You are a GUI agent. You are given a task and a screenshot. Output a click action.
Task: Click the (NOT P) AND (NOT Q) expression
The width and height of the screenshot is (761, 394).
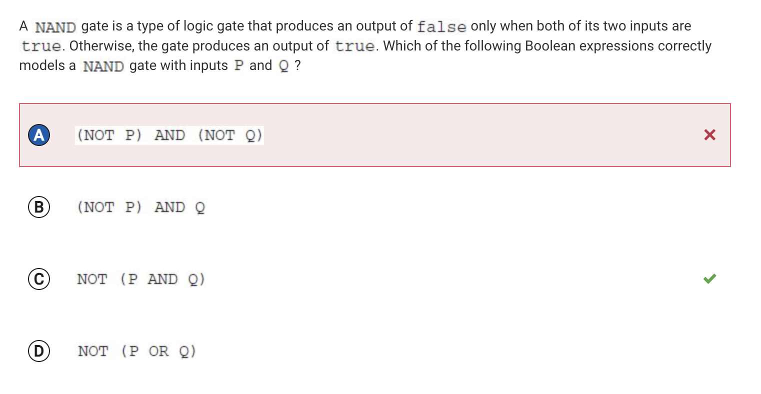169,135
